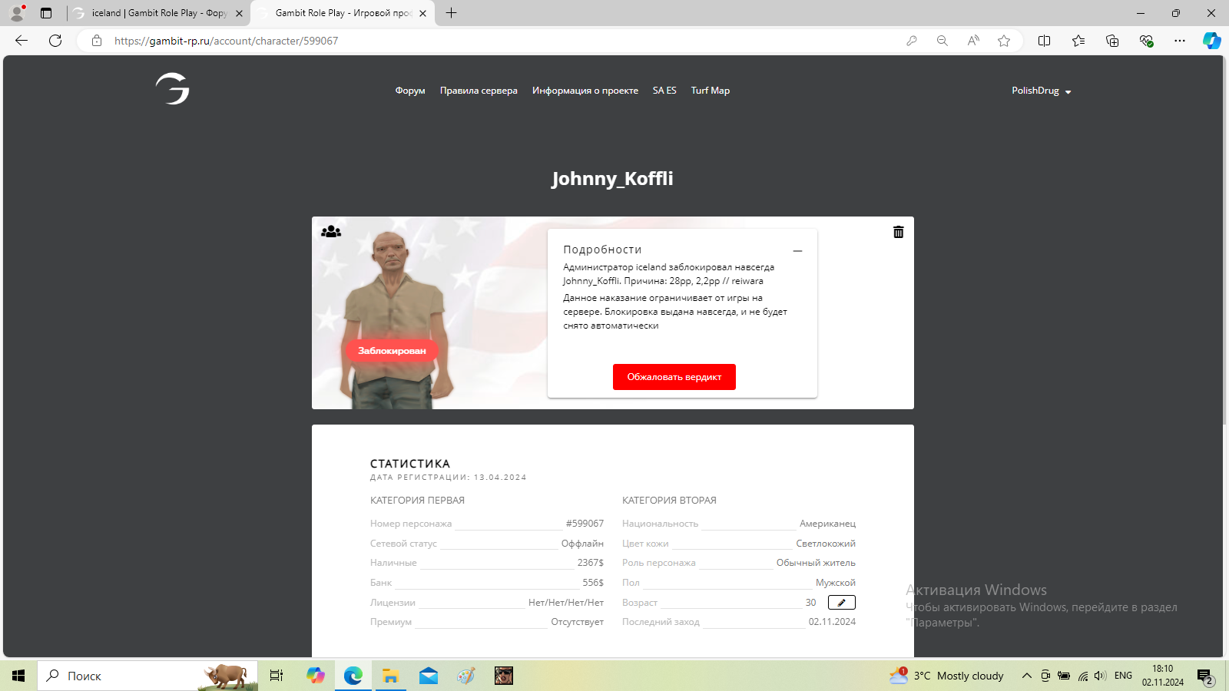The image size is (1229, 691).
Task: Open File Explorer from the taskbar
Action: coord(390,676)
